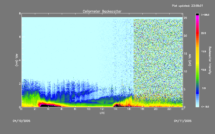
Task: Click the 6 tick on the km axis
Action: pyautogui.click(x=20, y=37)
